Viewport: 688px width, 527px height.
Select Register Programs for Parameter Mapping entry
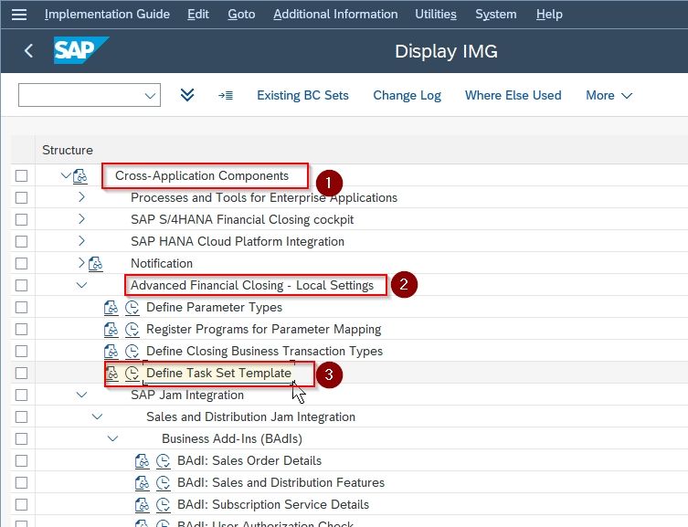[x=264, y=330]
